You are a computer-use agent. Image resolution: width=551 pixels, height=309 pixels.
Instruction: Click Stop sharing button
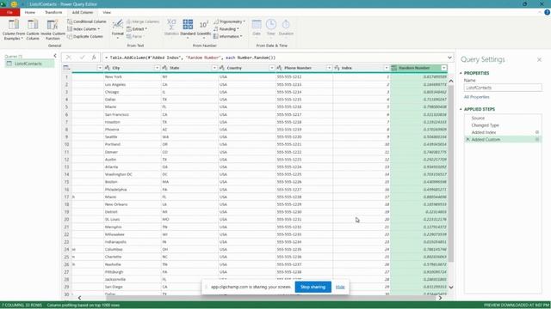[x=313, y=287]
